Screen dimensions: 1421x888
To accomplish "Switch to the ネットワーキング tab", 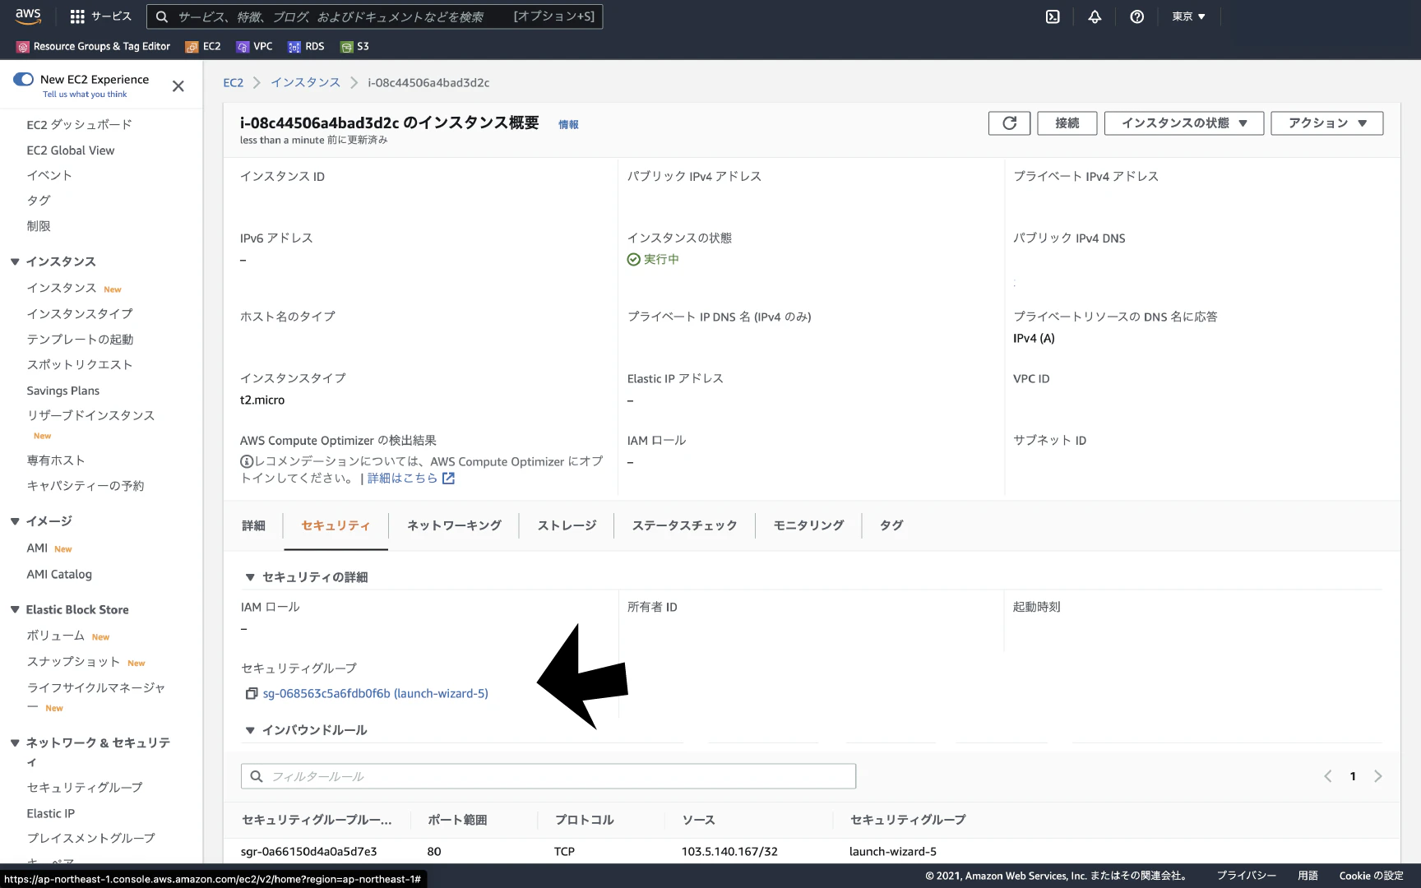I will click(x=454, y=525).
